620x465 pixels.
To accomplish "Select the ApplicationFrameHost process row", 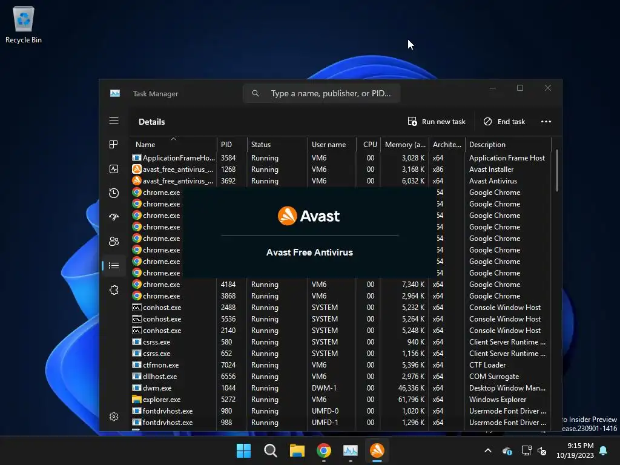I will pyautogui.click(x=340, y=158).
